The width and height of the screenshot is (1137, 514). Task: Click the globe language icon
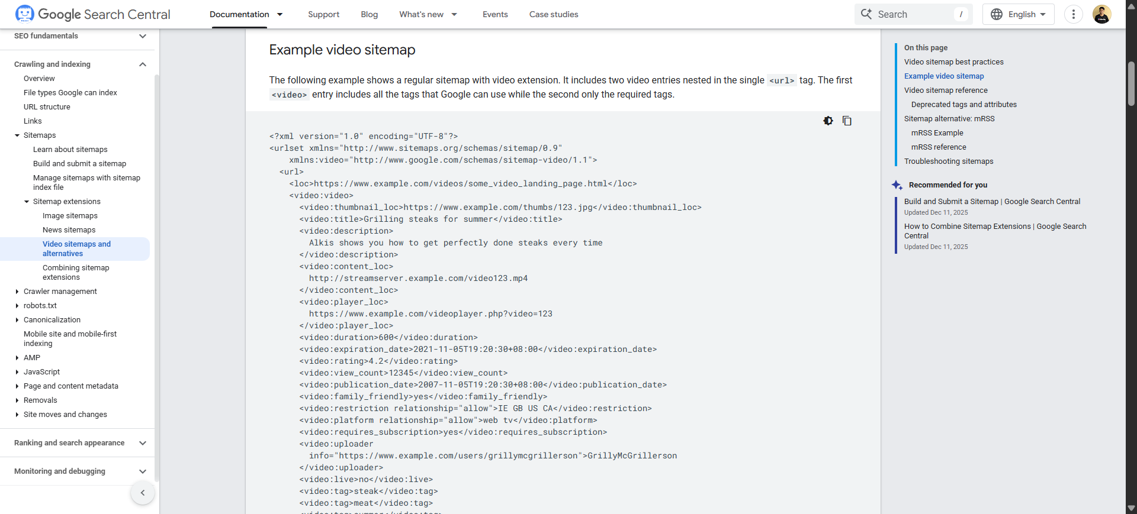tap(997, 14)
